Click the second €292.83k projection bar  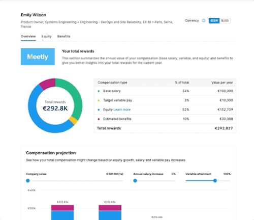pos(110,212)
